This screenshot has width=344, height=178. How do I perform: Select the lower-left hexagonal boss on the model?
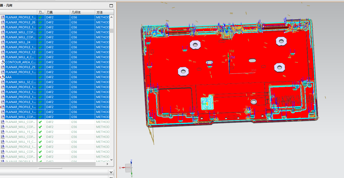click(183, 71)
